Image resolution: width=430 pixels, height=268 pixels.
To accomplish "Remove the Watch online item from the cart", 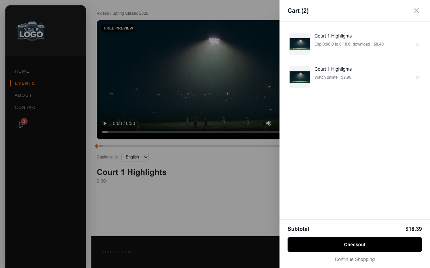I will pyautogui.click(x=418, y=77).
